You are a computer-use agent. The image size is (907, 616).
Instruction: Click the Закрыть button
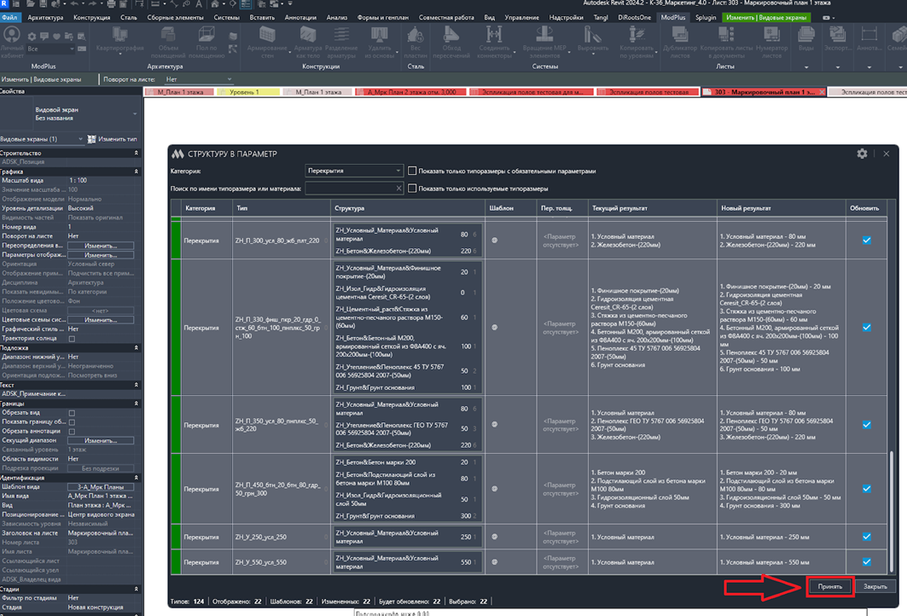click(x=875, y=586)
